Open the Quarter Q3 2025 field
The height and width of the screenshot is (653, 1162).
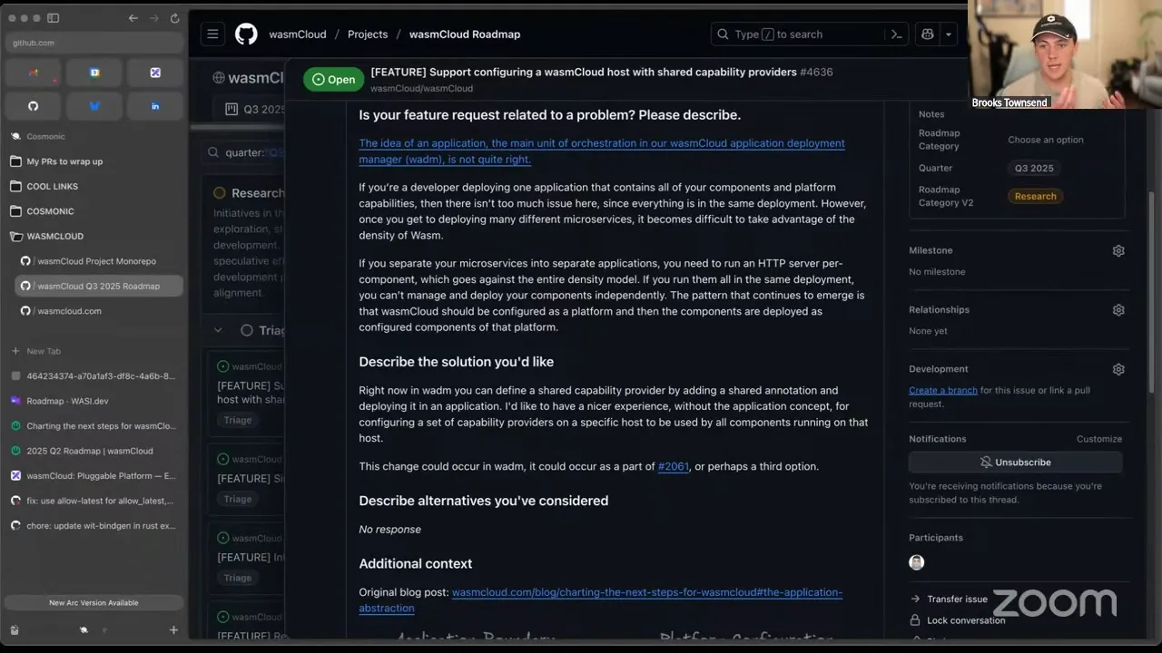pyautogui.click(x=1034, y=168)
